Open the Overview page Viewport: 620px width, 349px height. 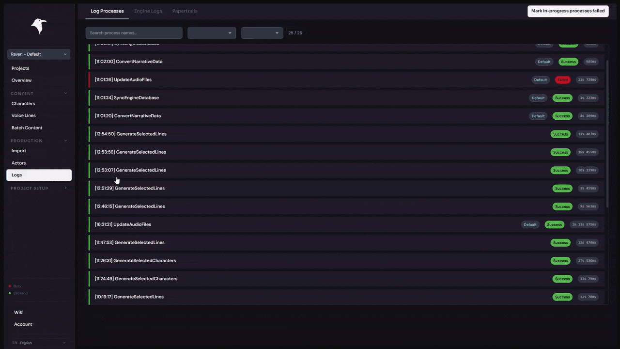pyautogui.click(x=21, y=80)
